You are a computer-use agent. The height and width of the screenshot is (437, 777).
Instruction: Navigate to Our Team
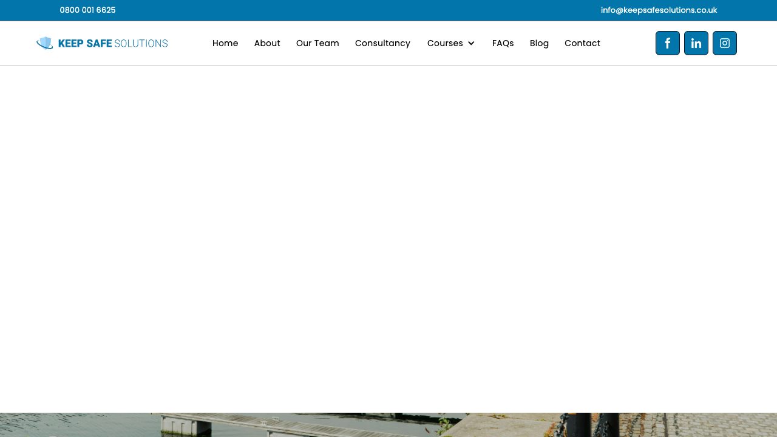317,43
